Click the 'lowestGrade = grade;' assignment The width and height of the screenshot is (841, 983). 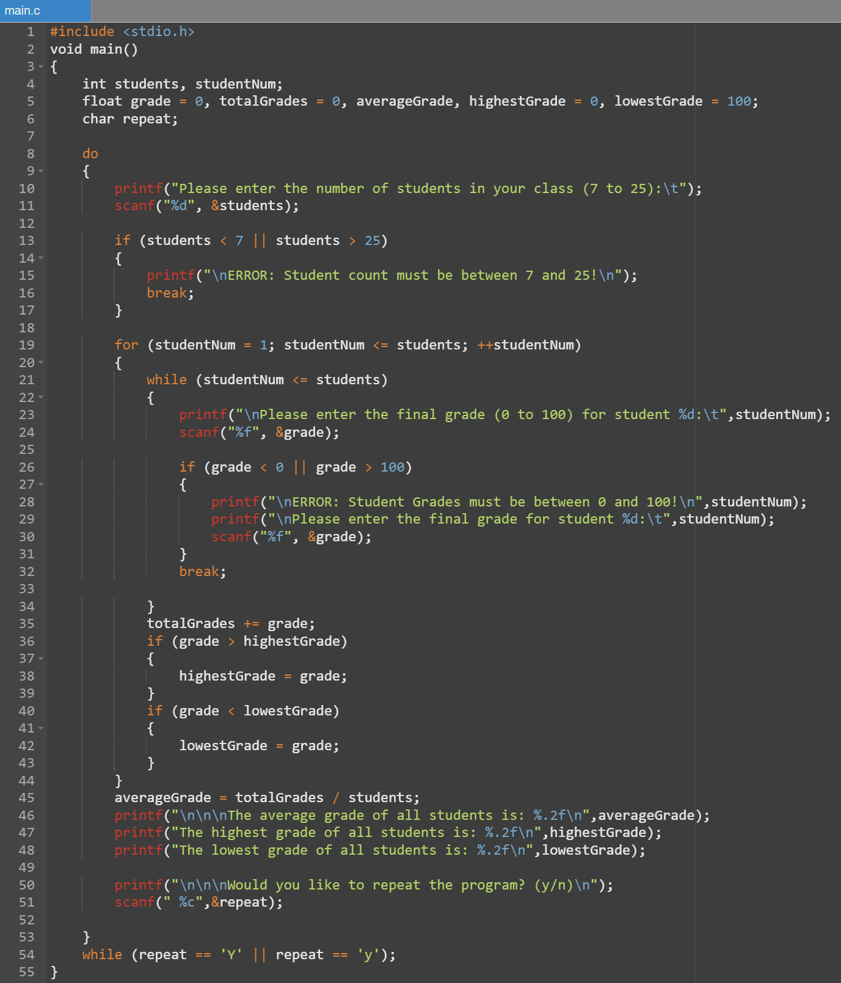point(259,746)
